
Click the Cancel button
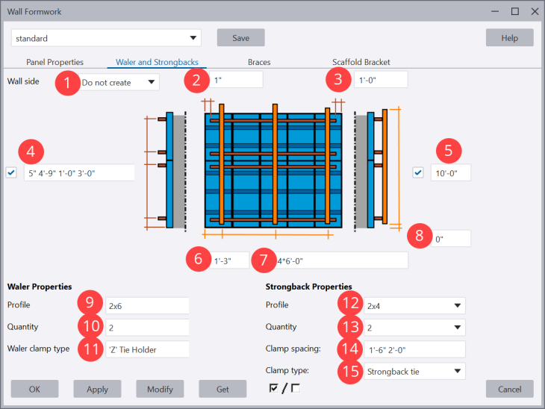(510, 389)
